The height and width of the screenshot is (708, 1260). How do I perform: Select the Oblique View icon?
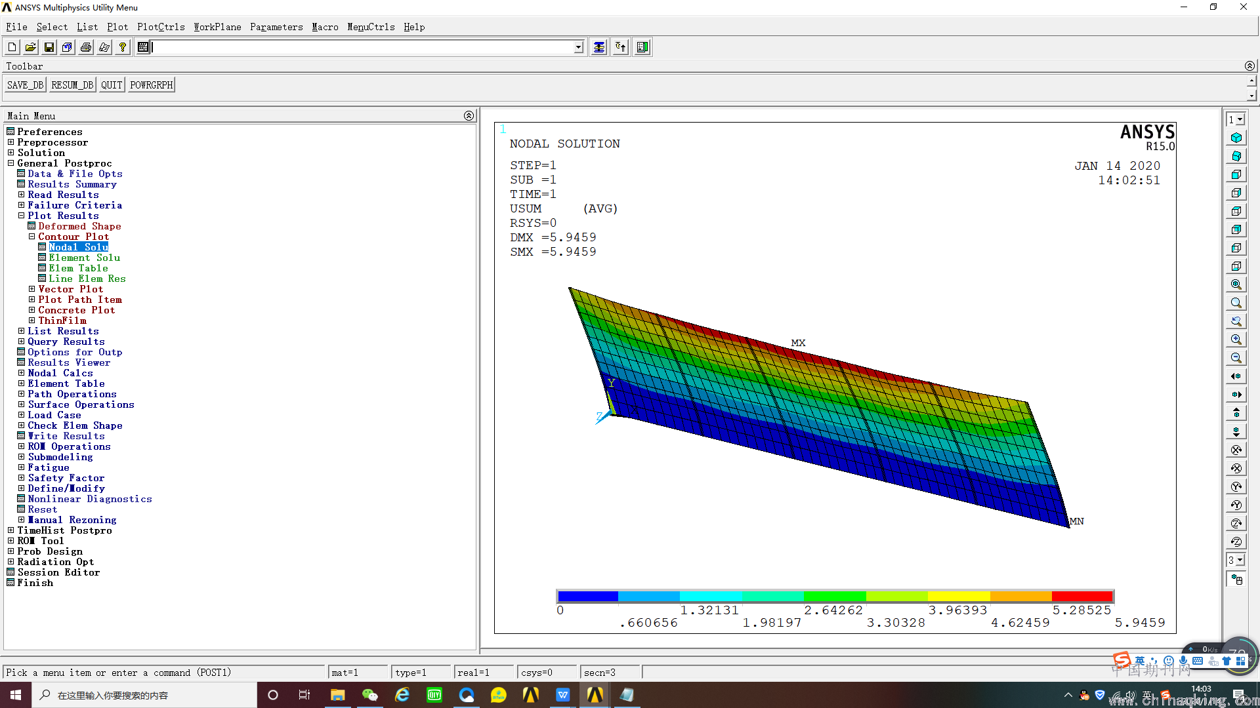coord(1236,156)
